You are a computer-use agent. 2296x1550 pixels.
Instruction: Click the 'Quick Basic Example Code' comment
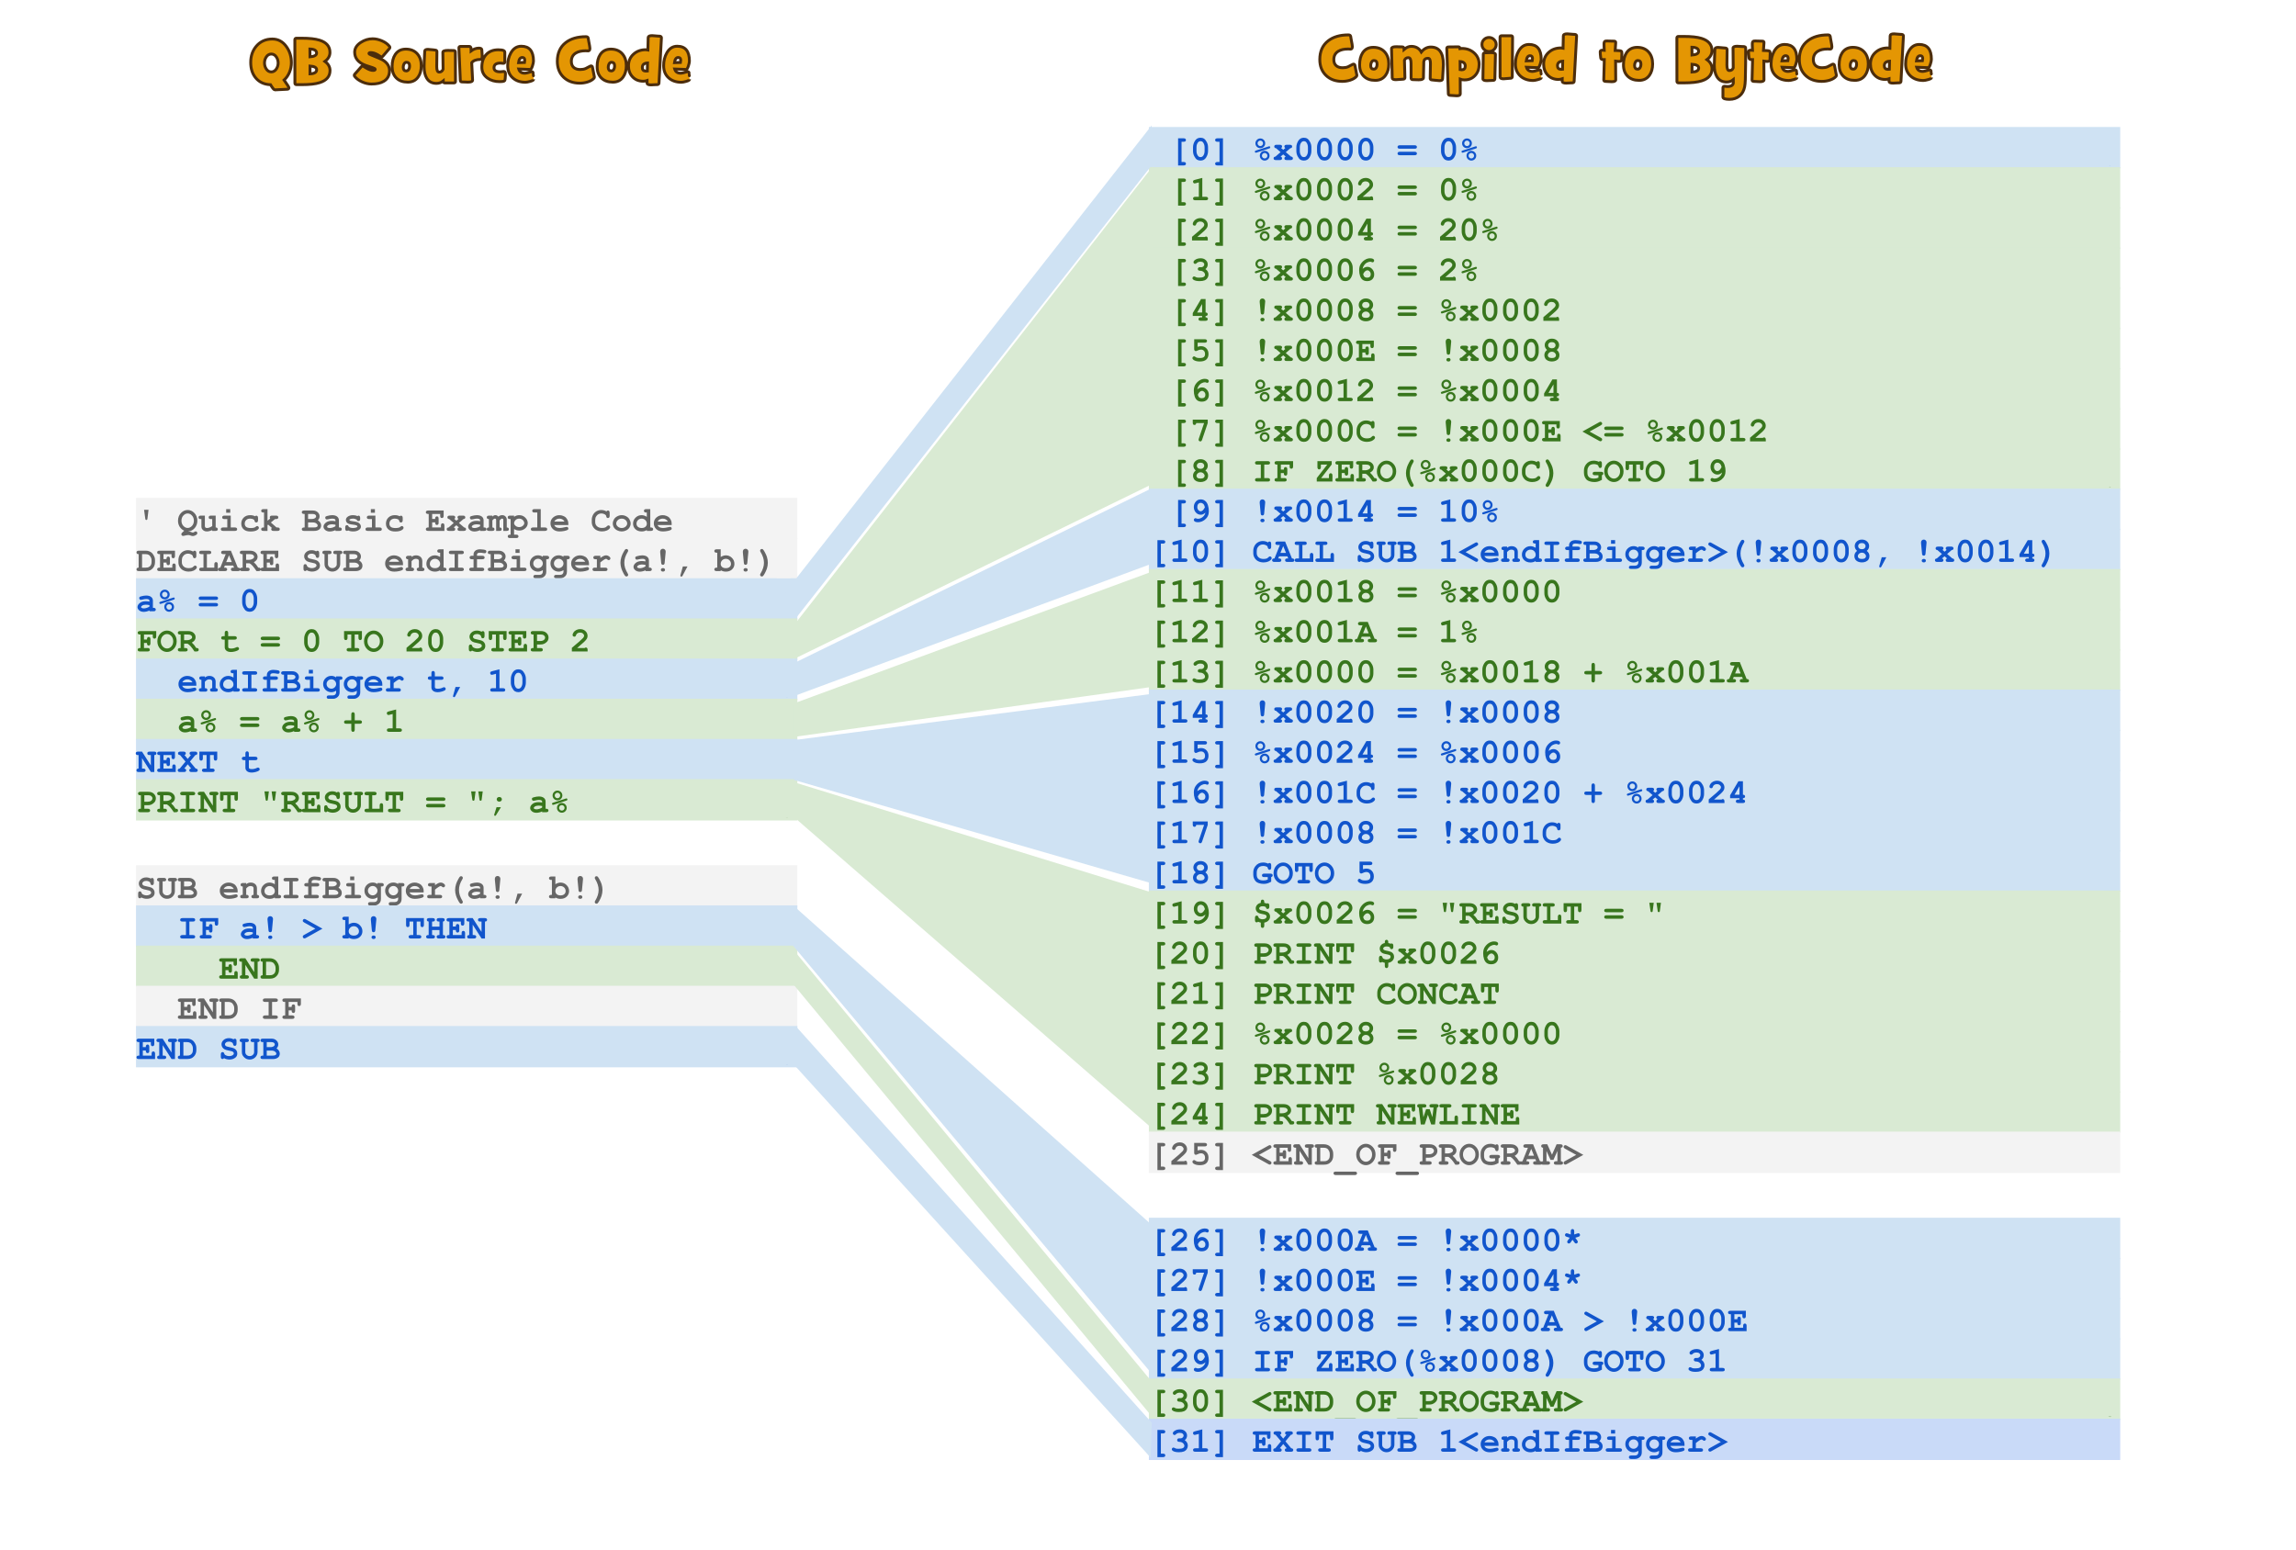point(407,522)
